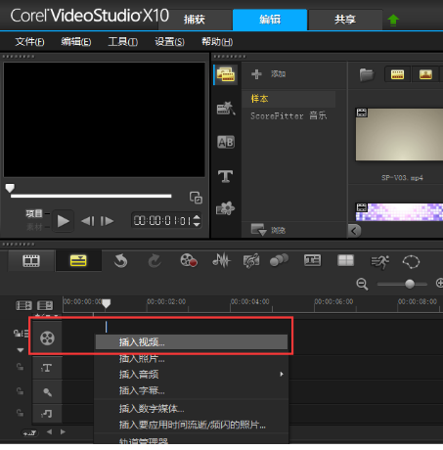Open the Title library T icon
Viewport: 443px width, 450px height.
point(226,176)
